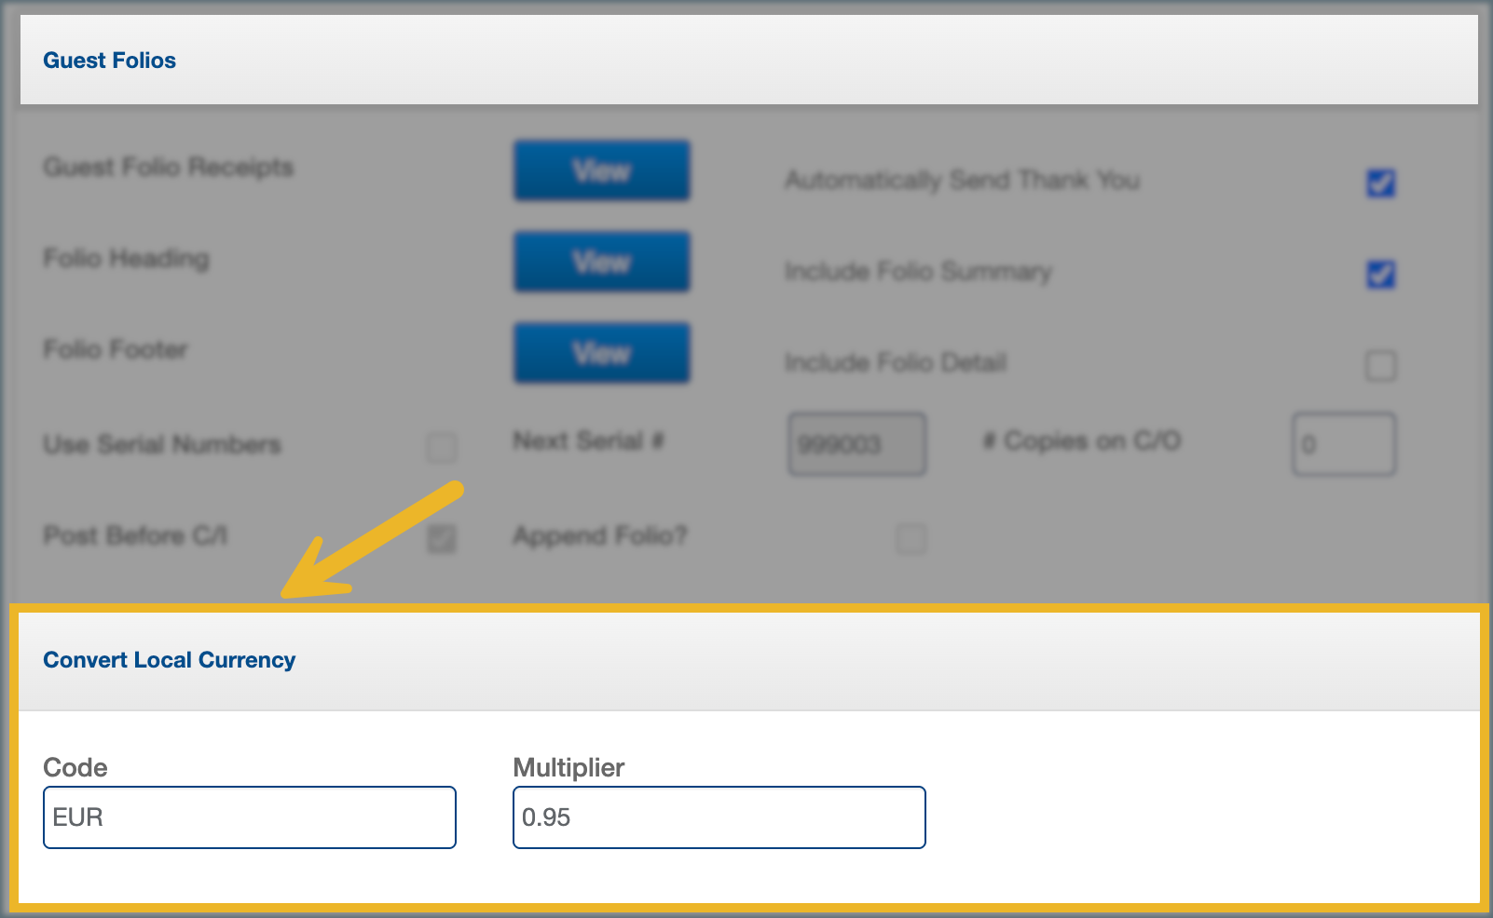
Task: Click the Guest Folios section header
Action: point(109,61)
